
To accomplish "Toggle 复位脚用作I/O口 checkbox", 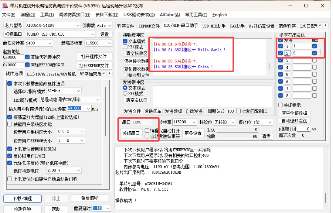I will click(x=10, y=156).
